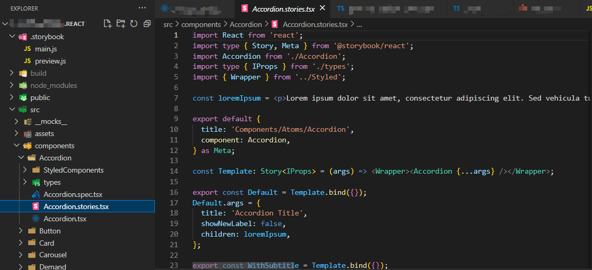Click the JS icon beside main.js

click(x=27, y=49)
